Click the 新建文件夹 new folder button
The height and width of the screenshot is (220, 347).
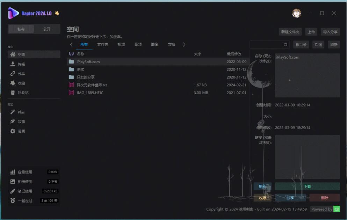click(x=290, y=32)
